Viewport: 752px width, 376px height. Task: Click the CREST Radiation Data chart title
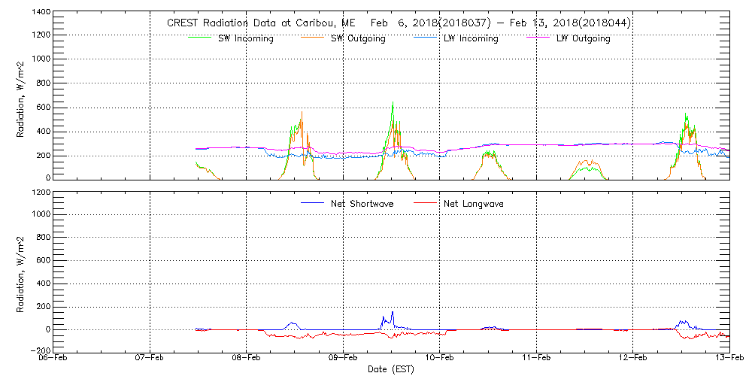tap(398, 23)
